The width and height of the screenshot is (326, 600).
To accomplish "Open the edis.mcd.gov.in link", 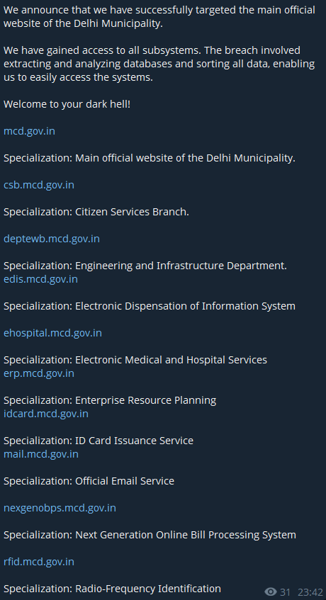I will (x=40, y=279).
